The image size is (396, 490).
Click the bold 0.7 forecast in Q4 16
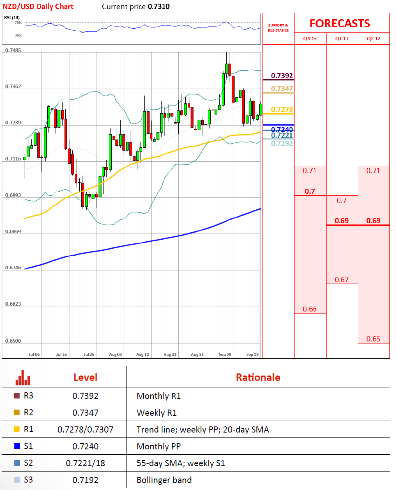(x=310, y=191)
